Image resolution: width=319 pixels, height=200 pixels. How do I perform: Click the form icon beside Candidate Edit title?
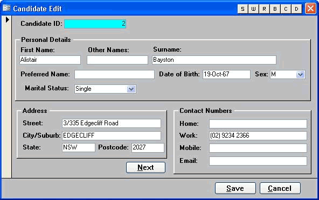(x=6, y=8)
